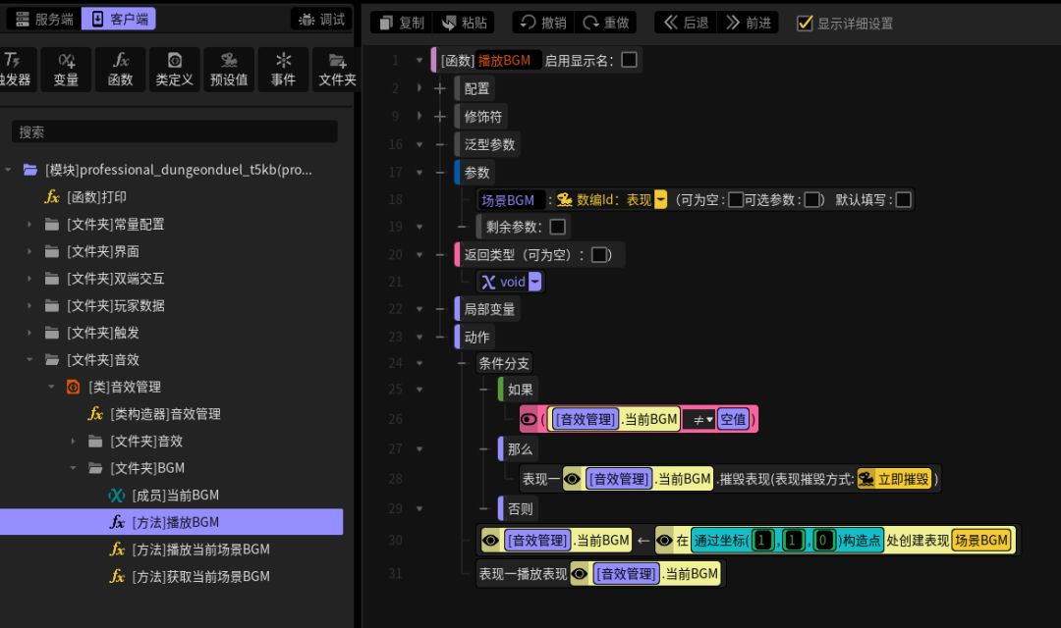This screenshot has width=1061, height=628.
Task: Expand the [文件夹]玩家数据 folder
Action: click(29, 305)
